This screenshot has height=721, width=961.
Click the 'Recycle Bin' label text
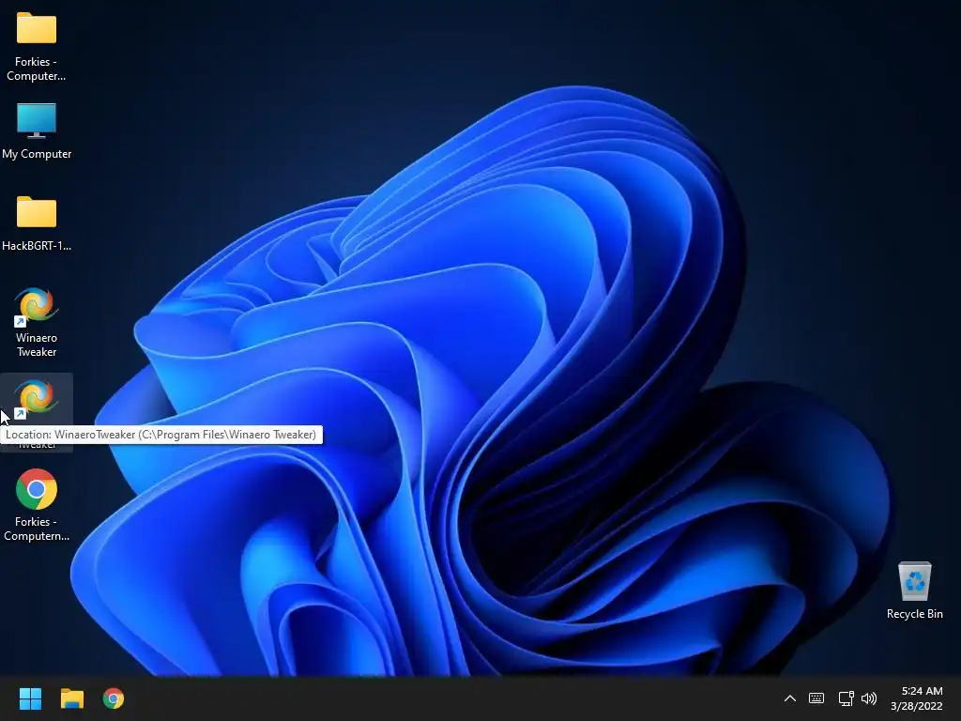click(x=914, y=614)
